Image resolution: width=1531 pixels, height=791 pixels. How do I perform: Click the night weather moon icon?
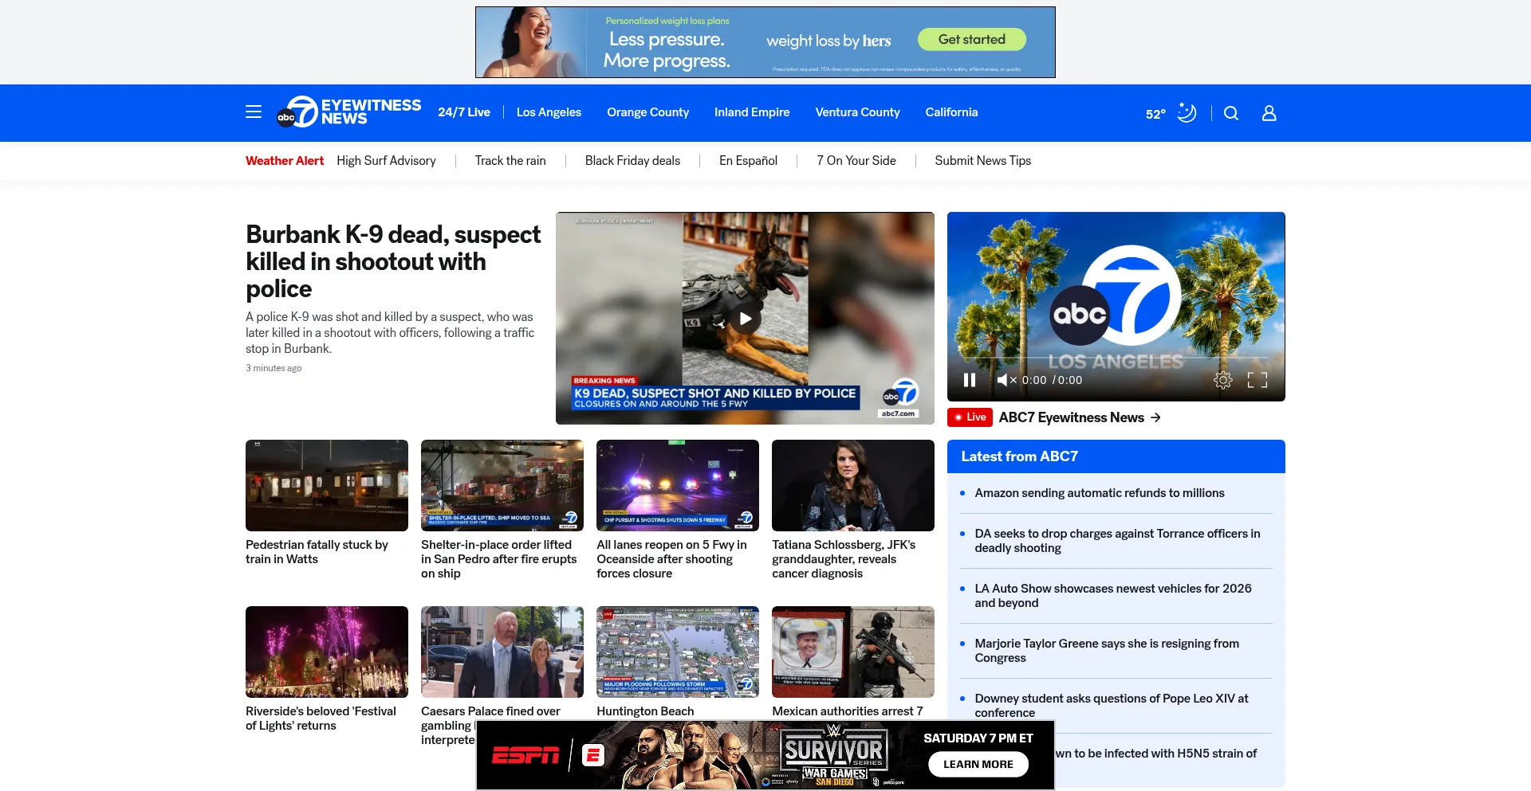(1187, 113)
